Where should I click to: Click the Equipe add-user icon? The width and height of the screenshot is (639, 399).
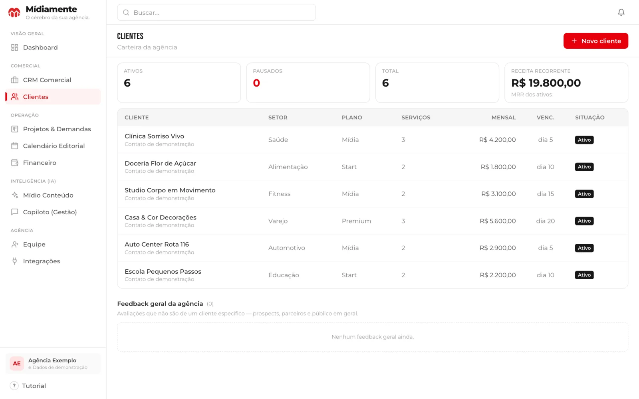pyautogui.click(x=15, y=244)
